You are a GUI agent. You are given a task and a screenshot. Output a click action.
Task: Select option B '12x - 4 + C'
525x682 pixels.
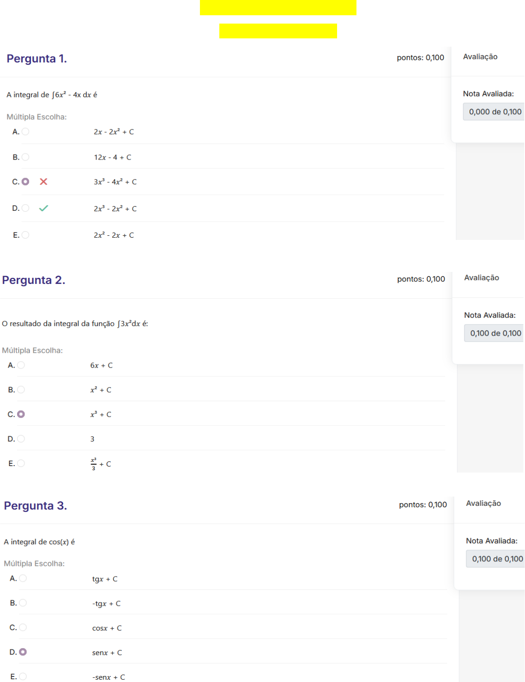[25, 157]
